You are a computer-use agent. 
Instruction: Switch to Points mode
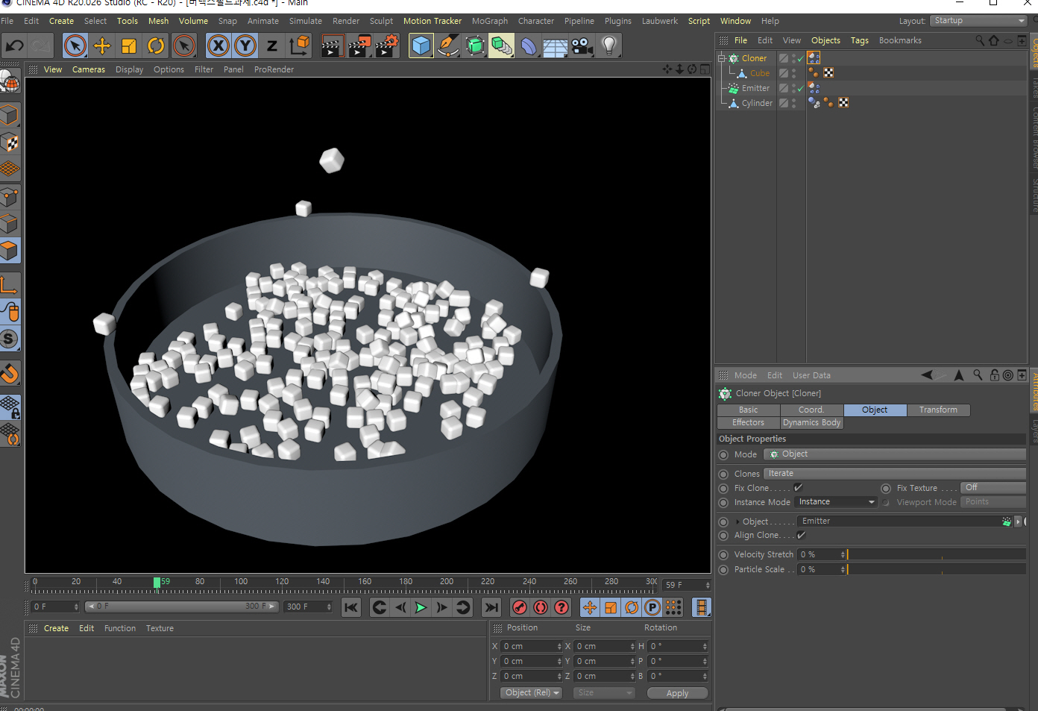tap(9, 197)
